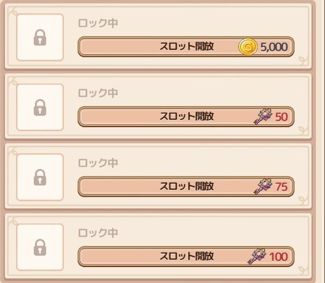Click the padlock icon in the first slot
The image size is (325, 283).
[x=40, y=38]
